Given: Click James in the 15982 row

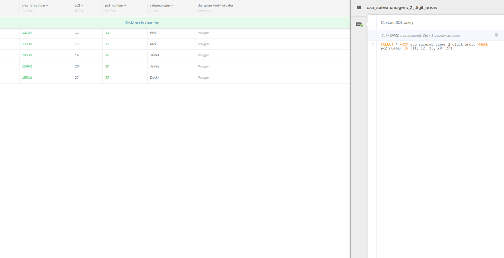Looking at the screenshot, I should coord(155,66).
